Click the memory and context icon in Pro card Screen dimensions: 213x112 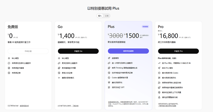pos(159,92)
